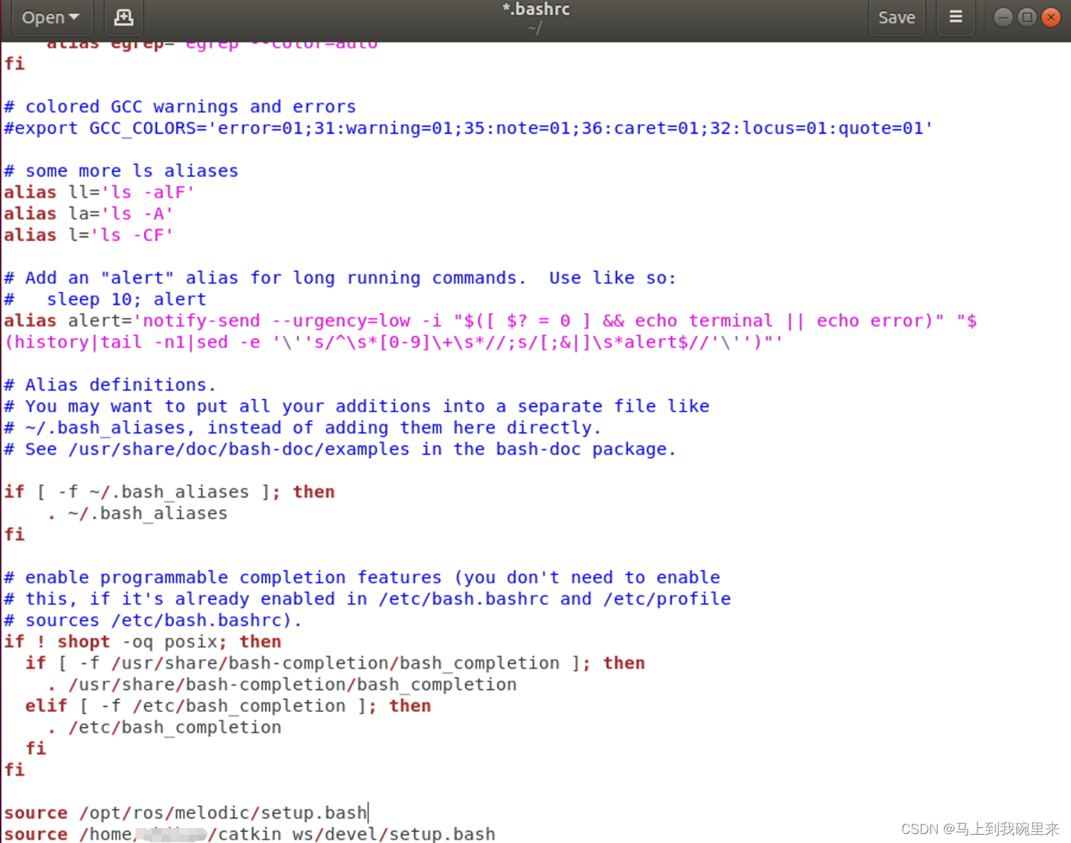
Task: Click the '. ~/.bash_aliases' line
Action: pyautogui.click(x=137, y=513)
